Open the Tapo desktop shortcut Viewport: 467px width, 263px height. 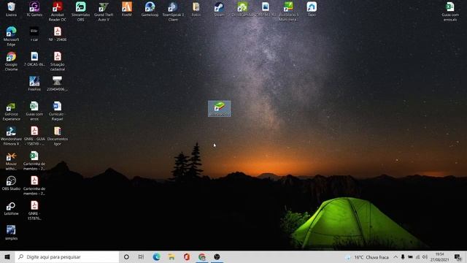(312, 9)
